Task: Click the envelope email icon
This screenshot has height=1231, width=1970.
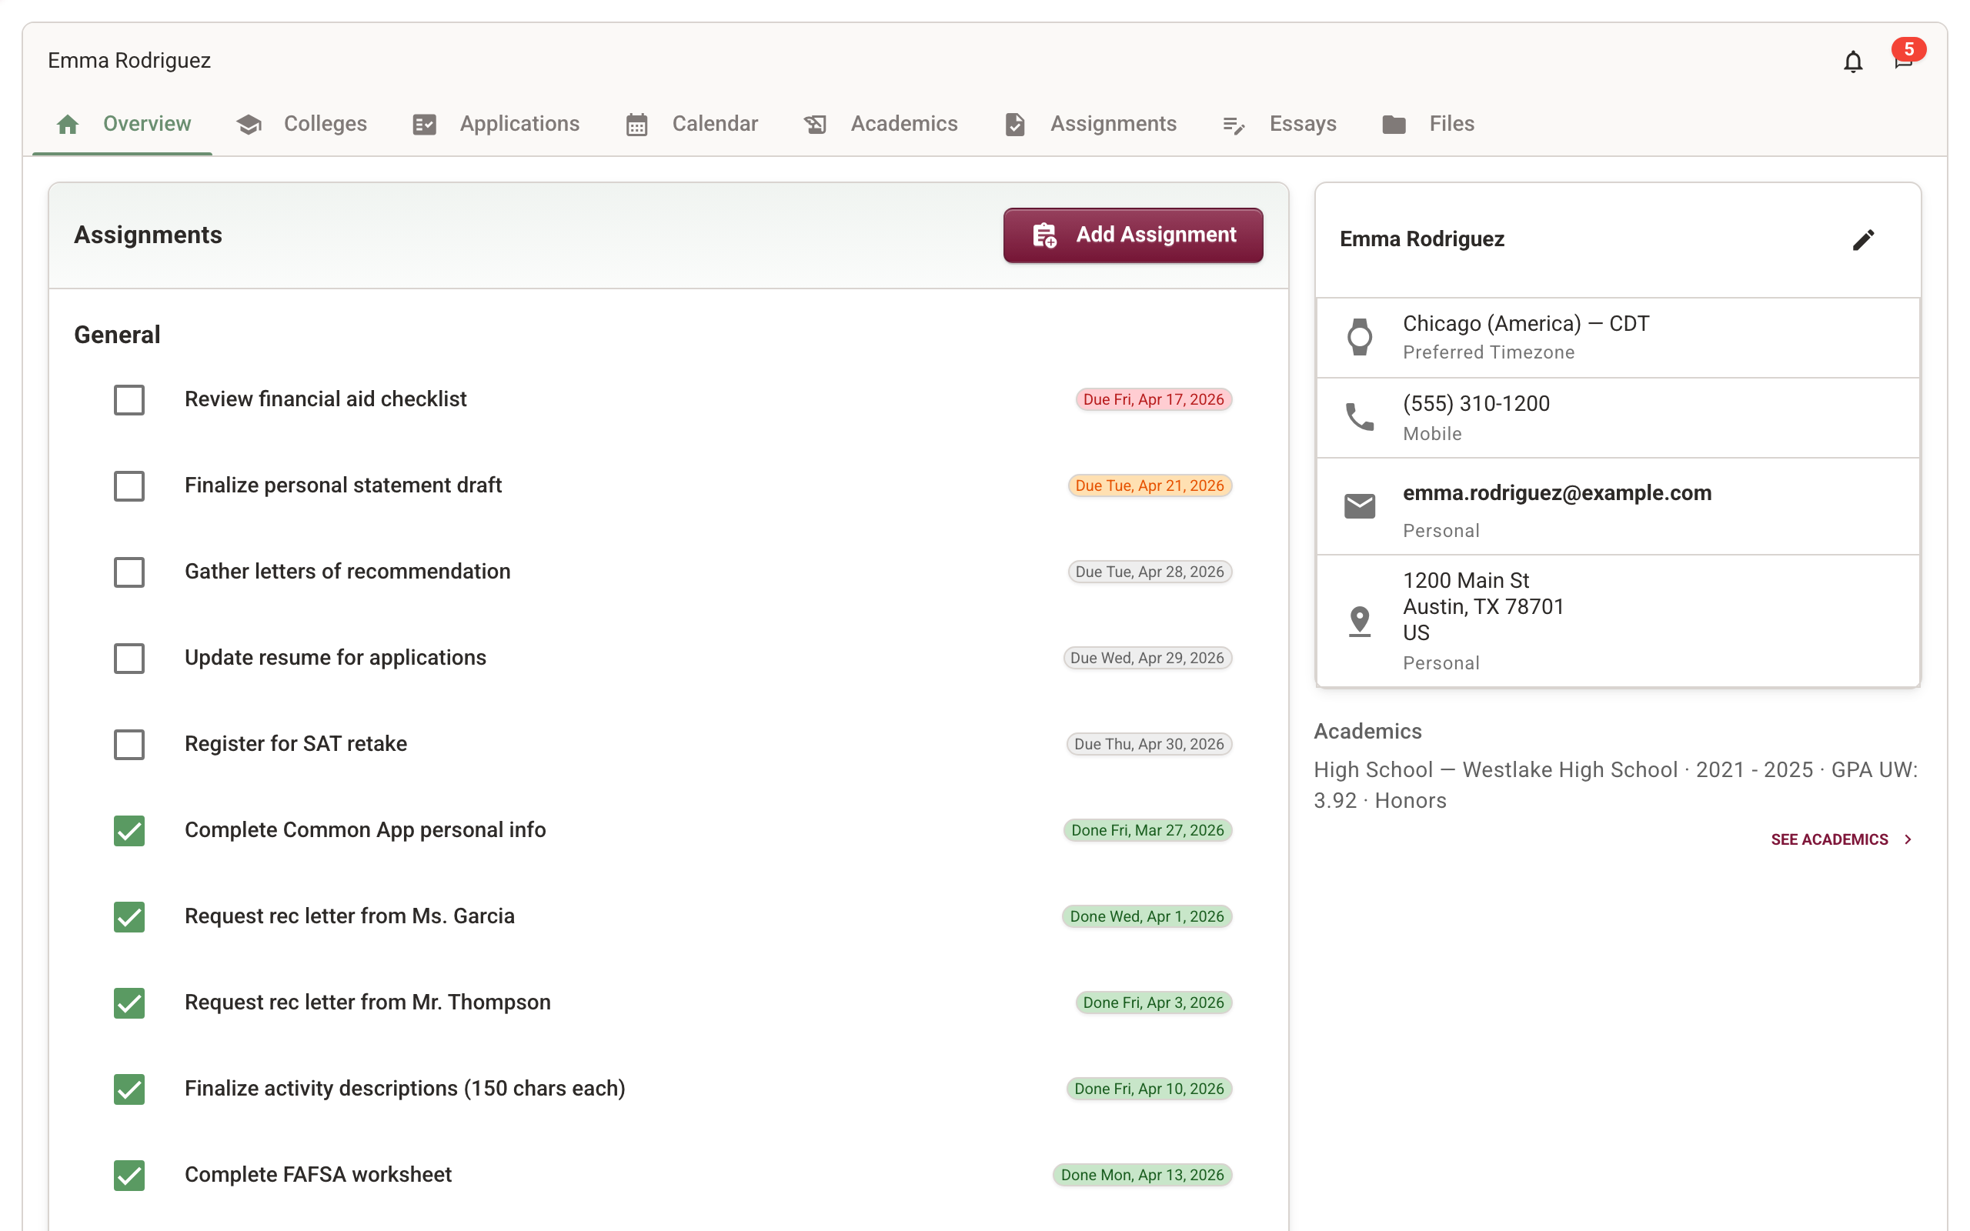Action: [x=1360, y=506]
